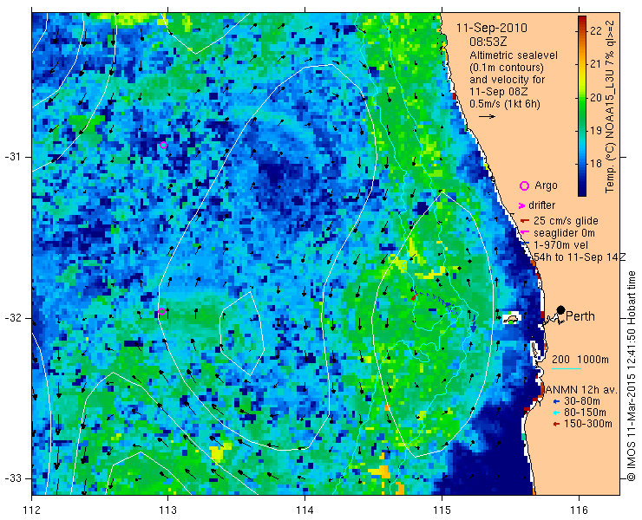Click the latitude axis label -33

tap(13, 478)
